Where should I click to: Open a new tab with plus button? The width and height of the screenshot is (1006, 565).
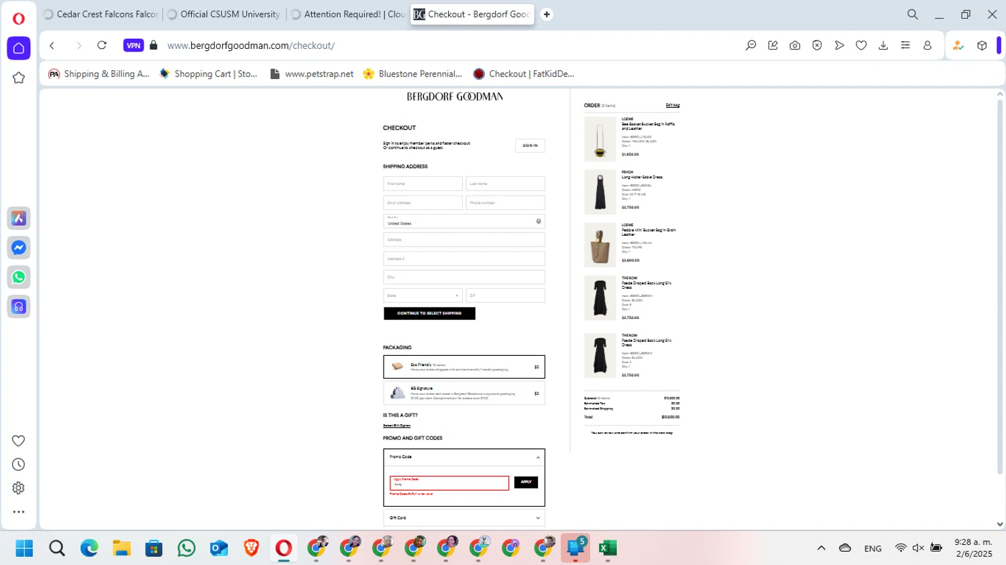[x=547, y=14]
